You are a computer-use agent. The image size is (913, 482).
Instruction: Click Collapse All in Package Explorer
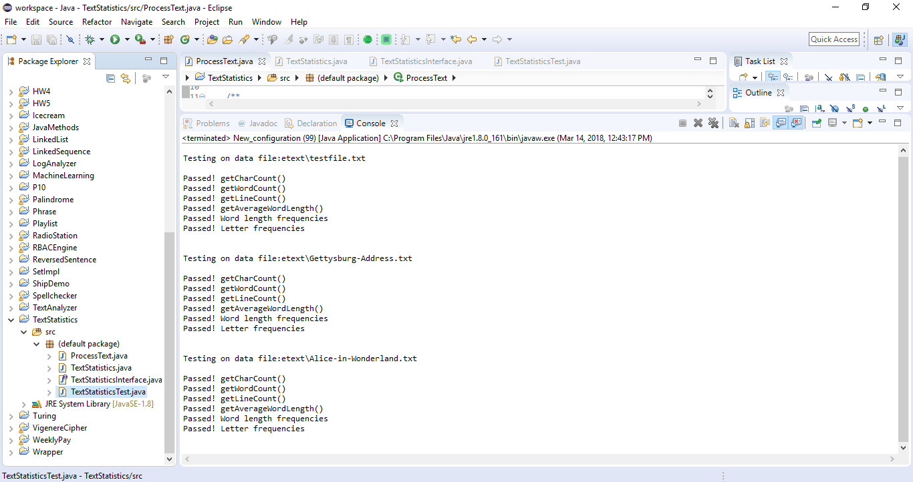pyautogui.click(x=111, y=78)
